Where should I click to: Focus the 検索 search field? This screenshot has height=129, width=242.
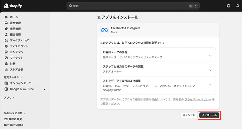[x=133, y=6]
